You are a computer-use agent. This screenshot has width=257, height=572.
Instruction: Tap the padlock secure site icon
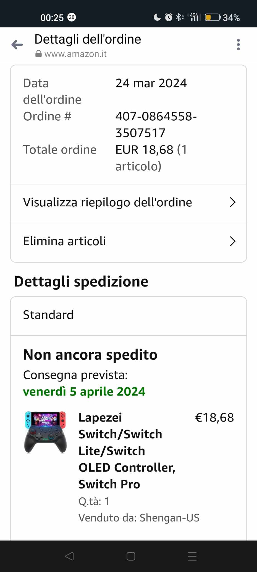[39, 54]
